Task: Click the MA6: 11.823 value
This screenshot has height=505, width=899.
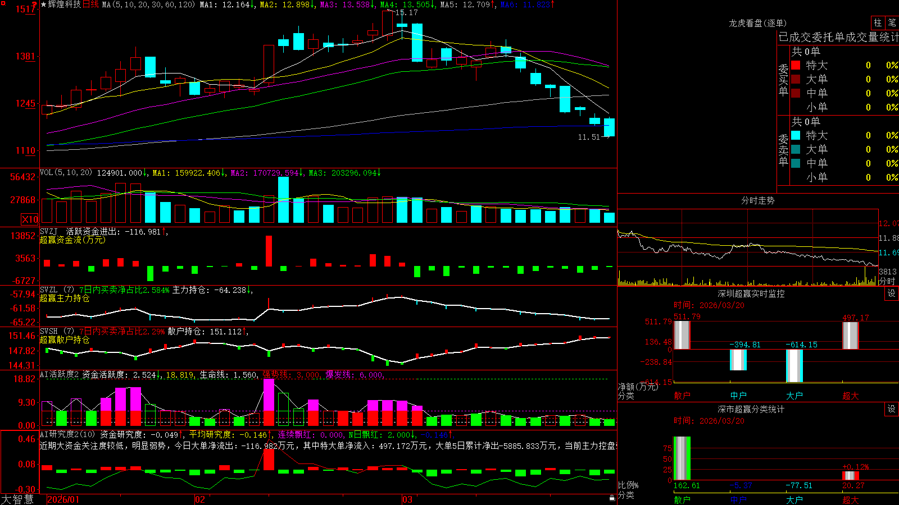Action: pyautogui.click(x=525, y=4)
